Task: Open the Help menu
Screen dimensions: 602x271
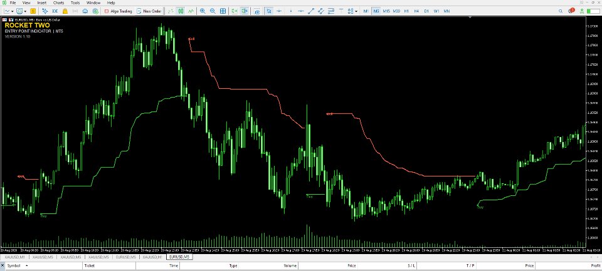Action: click(x=111, y=3)
